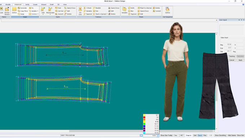
Task: Click the Tracking button
Action: point(232,56)
